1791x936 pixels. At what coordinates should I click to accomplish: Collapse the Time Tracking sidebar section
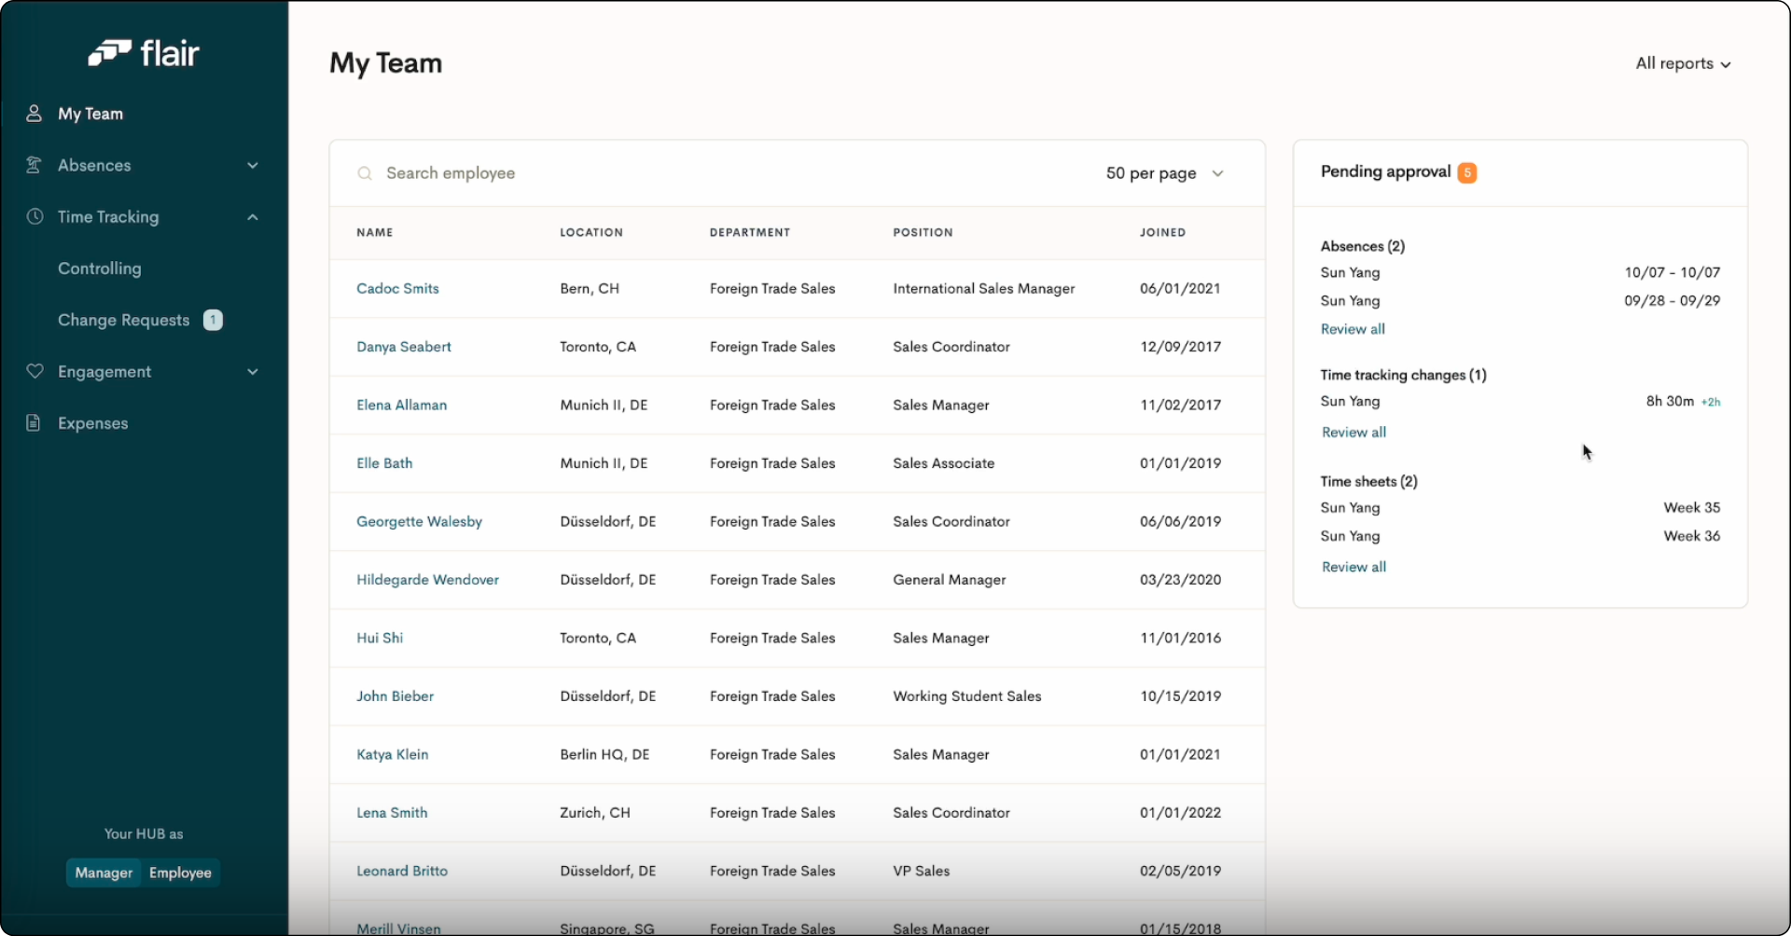point(253,216)
